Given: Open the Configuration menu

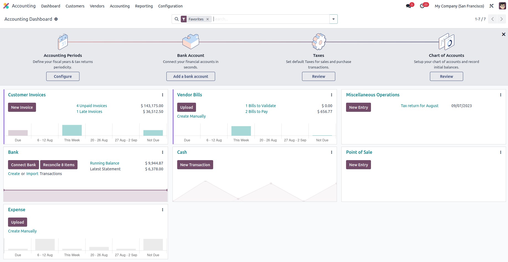Looking at the screenshot, I should click(170, 6).
